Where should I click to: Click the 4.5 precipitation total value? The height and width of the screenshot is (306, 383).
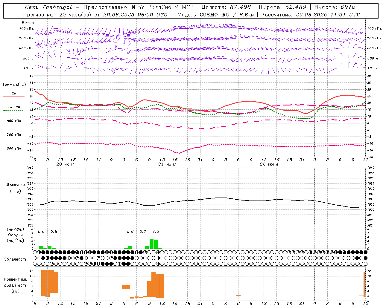click(156, 231)
